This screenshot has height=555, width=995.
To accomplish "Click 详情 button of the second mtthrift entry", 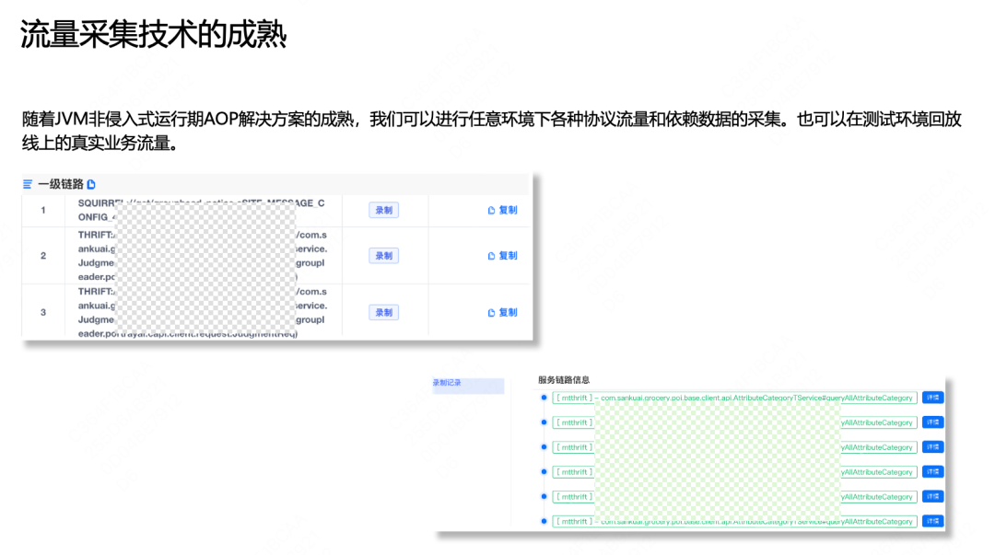I will tap(932, 422).
